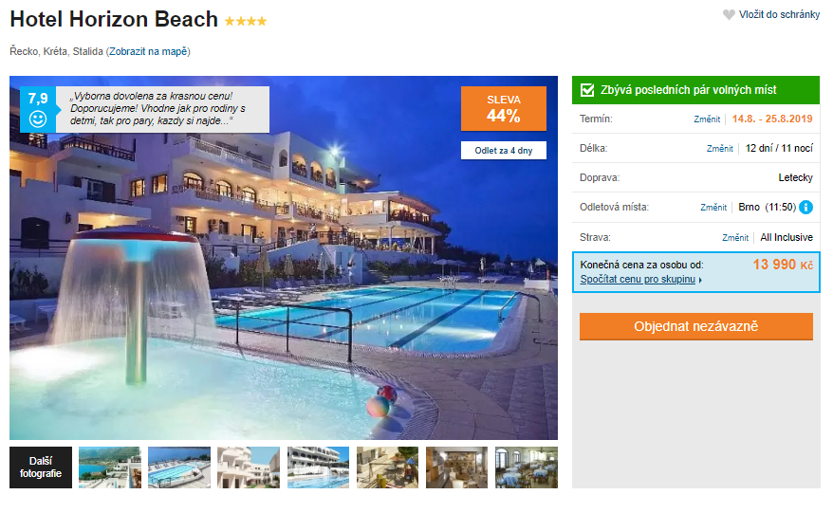
Task: Click the smiley face rating icon
Action: pos(38,119)
